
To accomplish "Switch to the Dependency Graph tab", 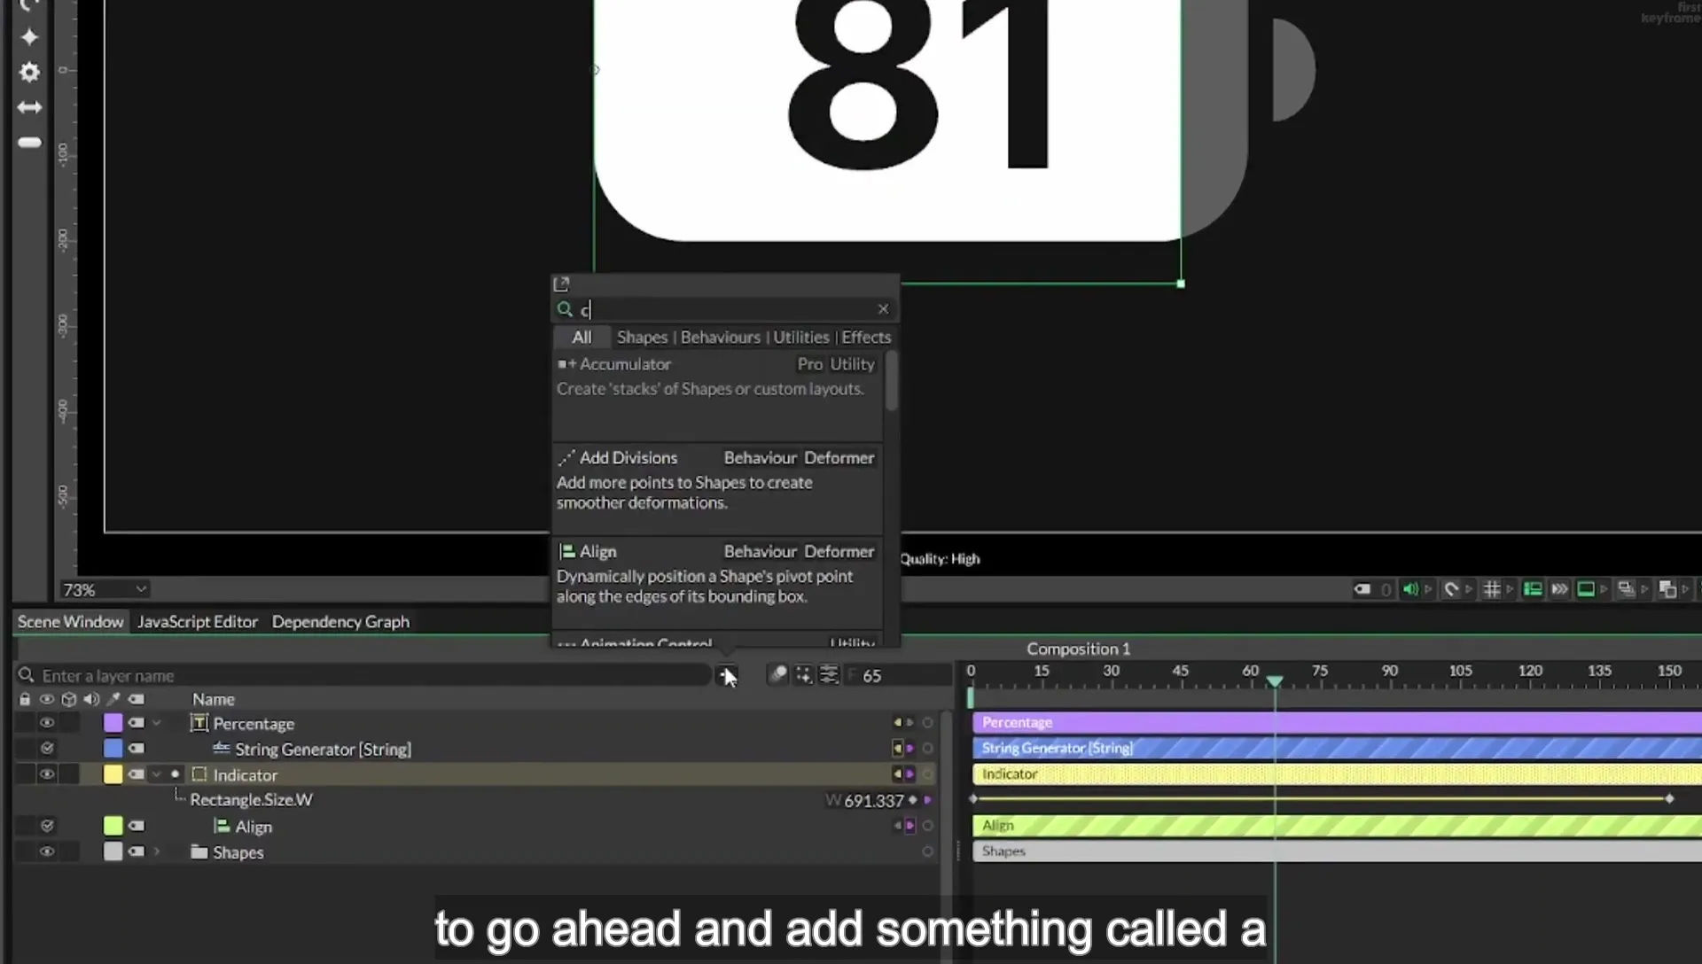I will [x=340, y=622].
